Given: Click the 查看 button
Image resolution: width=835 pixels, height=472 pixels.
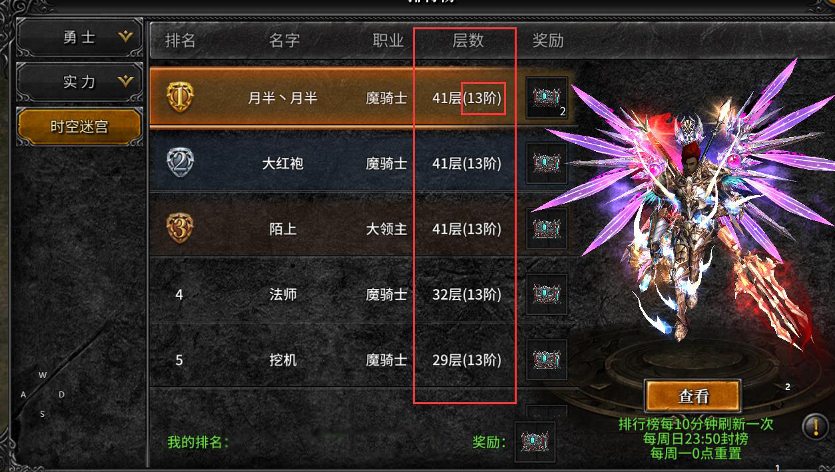Looking at the screenshot, I should click(x=693, y=396).
